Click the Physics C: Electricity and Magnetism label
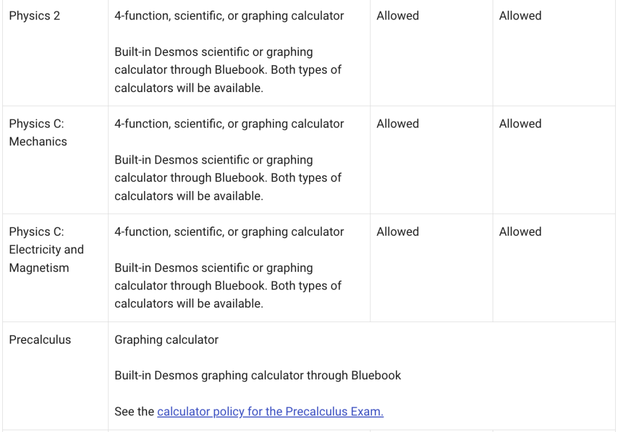618x432 pixels. [46, 249]
